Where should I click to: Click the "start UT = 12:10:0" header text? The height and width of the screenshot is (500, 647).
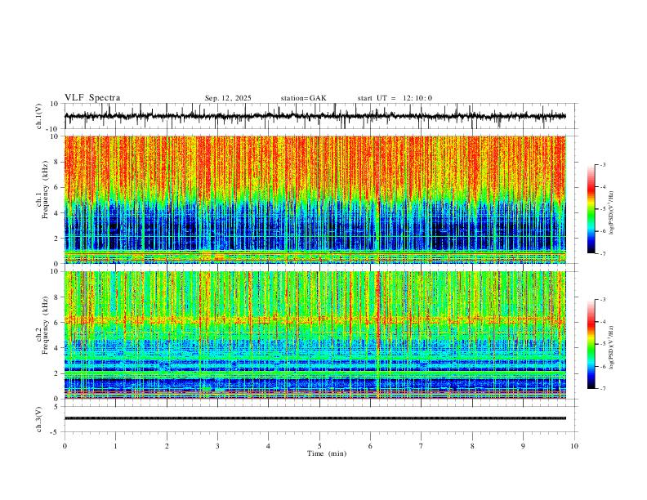tap(395, 98)
